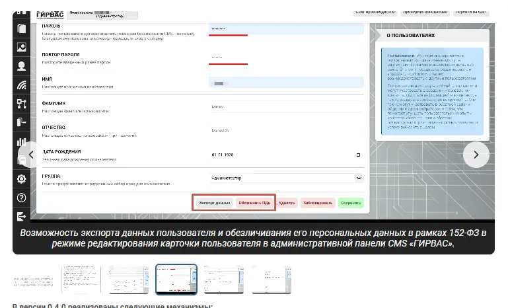Click the ИМЯ field label

pos(47,79)
